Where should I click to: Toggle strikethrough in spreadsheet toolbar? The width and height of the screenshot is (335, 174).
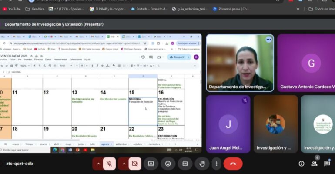pyautogui.click(x=102, y=66)
